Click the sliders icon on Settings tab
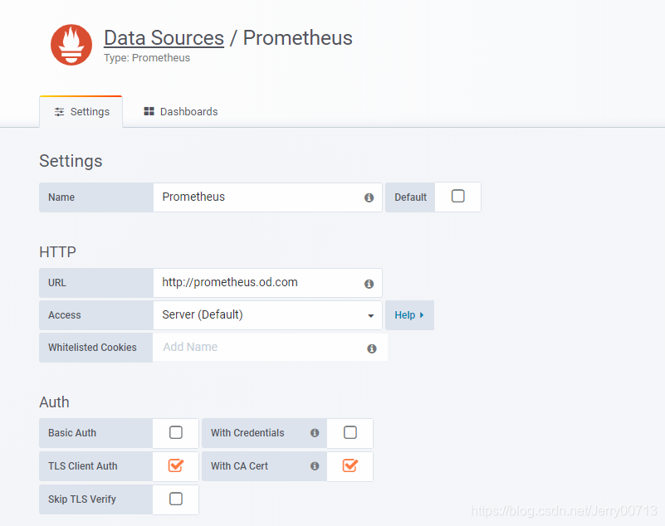Screen dimensions: 665x526 pos(59,112)
